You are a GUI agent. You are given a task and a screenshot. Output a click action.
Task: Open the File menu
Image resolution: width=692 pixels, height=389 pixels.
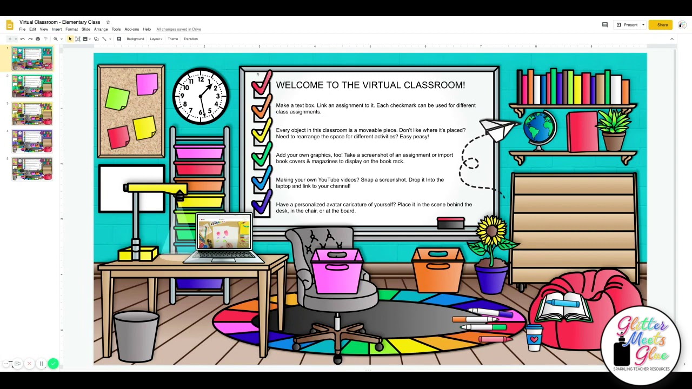(22, 29)
